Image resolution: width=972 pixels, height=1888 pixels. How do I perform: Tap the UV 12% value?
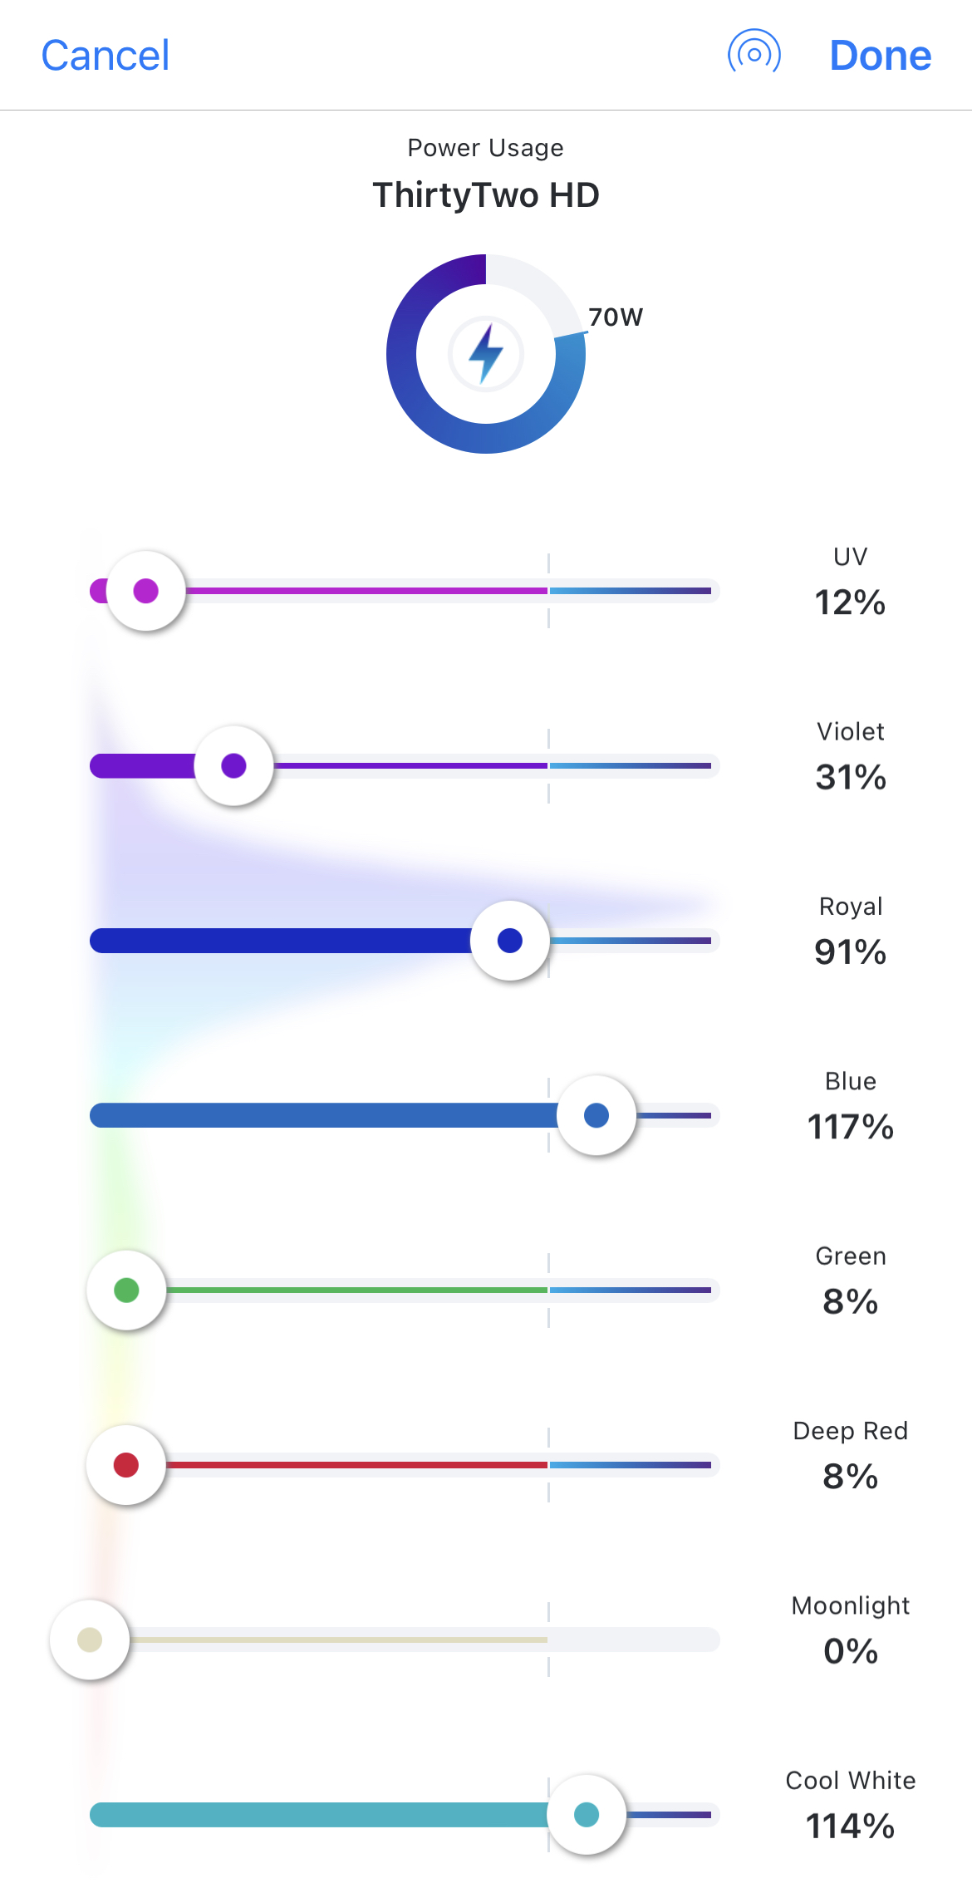tap(850, 602)
